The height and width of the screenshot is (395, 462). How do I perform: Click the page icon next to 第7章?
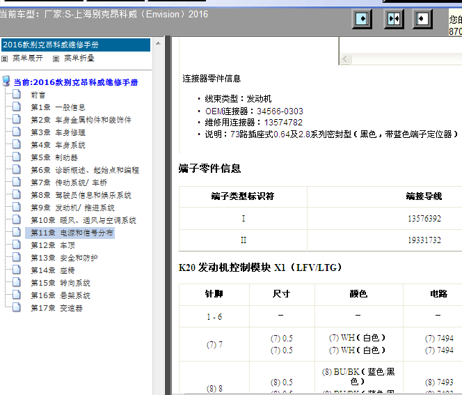tap(17, 182)
